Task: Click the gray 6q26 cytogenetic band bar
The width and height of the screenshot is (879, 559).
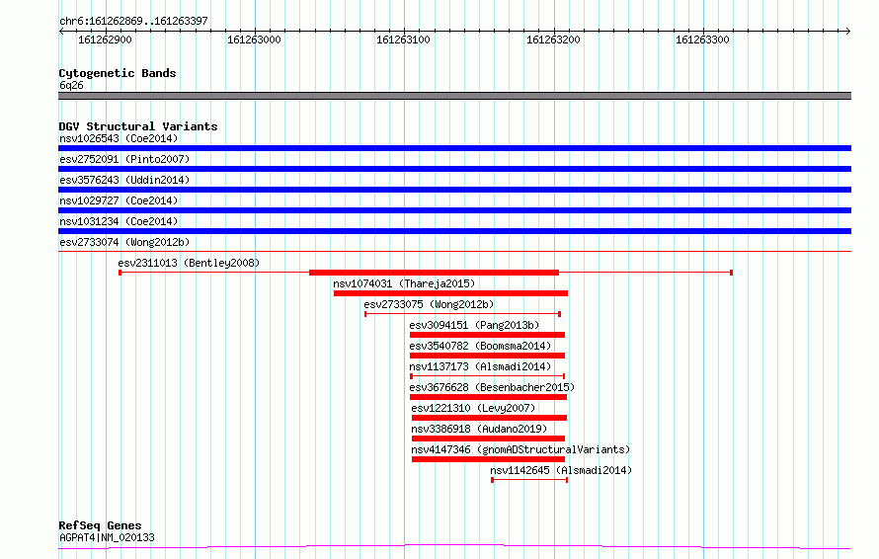Action: coord(454,96)
